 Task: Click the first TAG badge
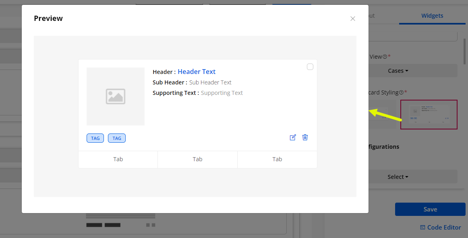click(x=95, y=138)
